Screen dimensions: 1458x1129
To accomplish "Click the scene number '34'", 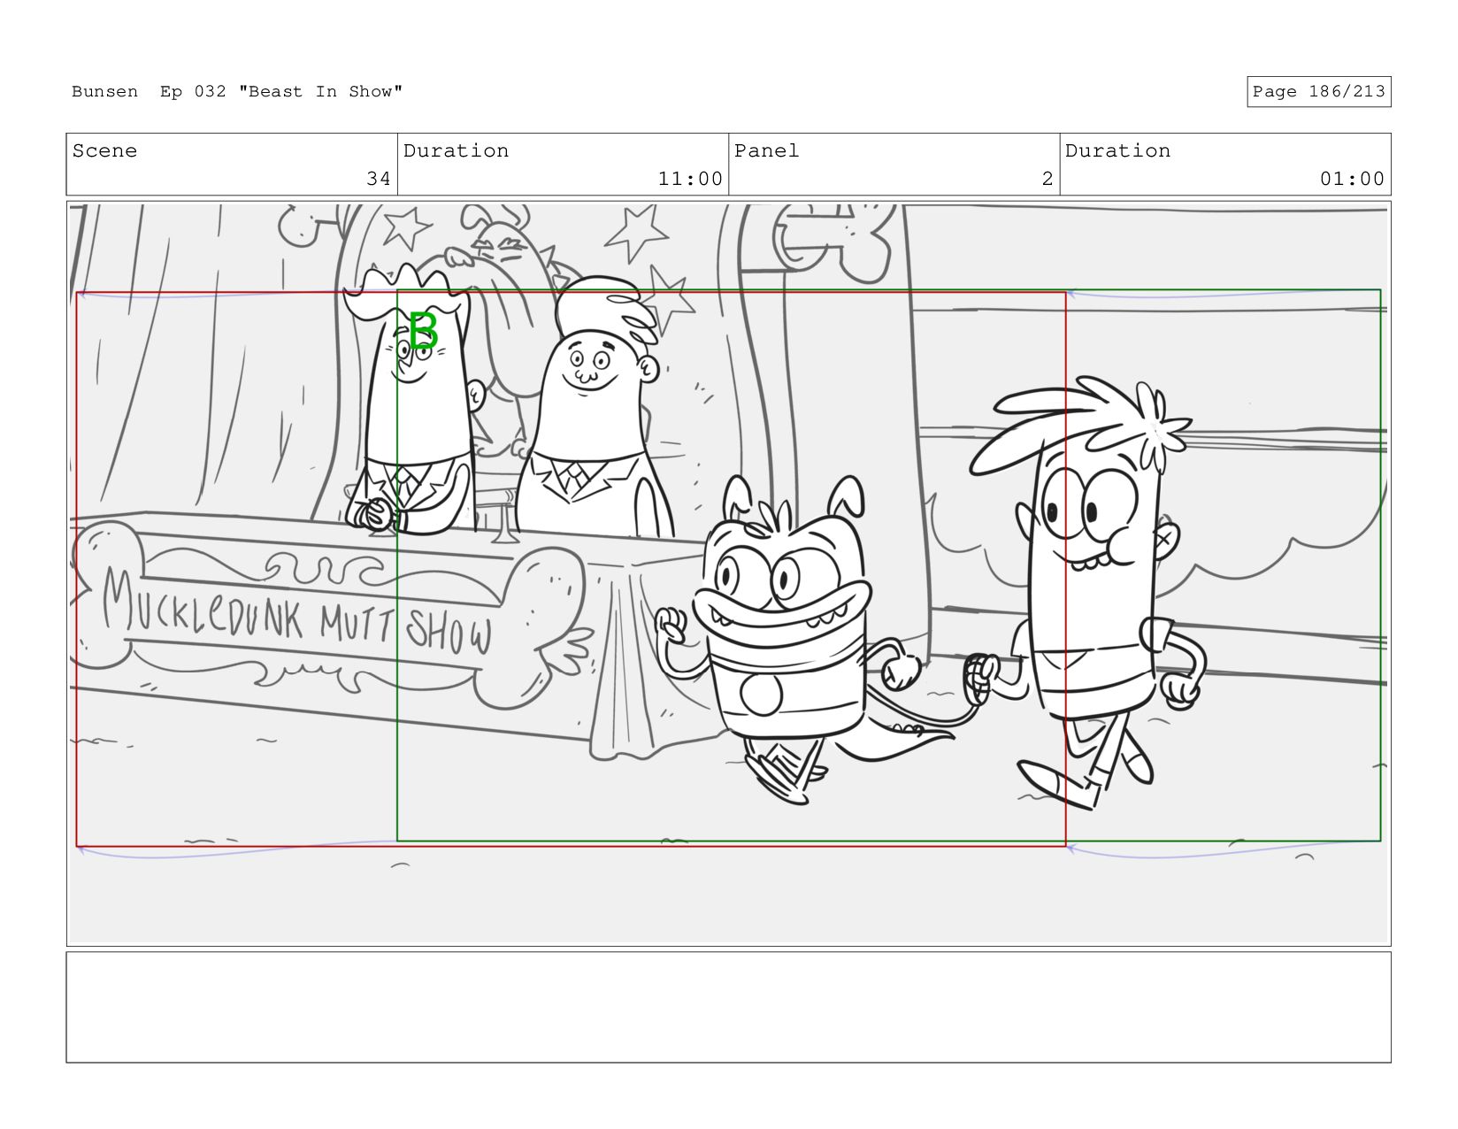I will point(379,179).
